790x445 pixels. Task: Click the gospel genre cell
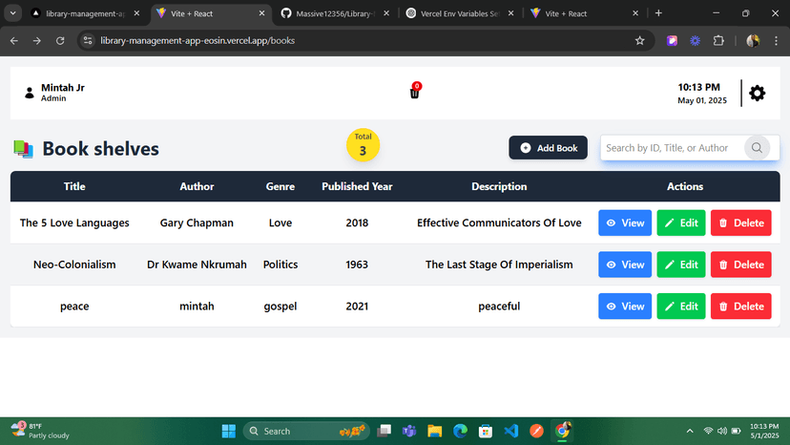pyautogui.click(x=281, y=307)
